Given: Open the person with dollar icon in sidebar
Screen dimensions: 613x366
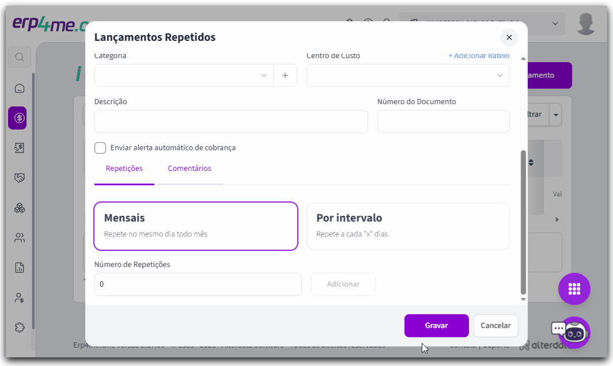Looking at the screenshot, I should pyautogui.click(x=20, y=298).
